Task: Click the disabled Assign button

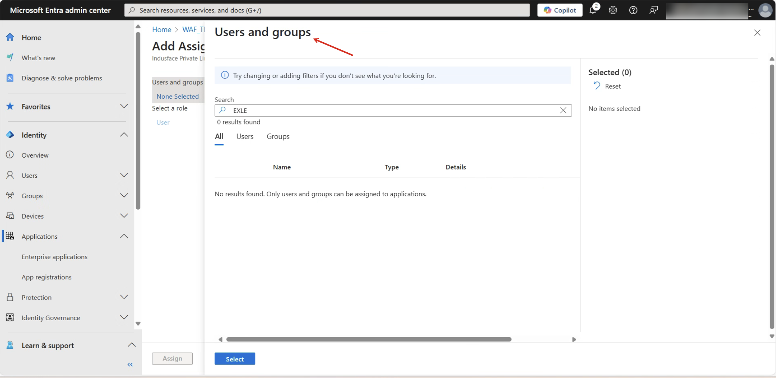Action: [x=172, y=359]
